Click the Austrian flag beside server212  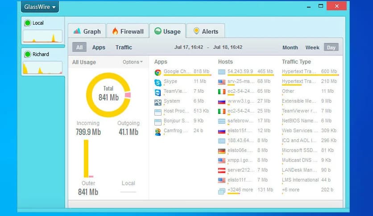(x=221, y=170)
